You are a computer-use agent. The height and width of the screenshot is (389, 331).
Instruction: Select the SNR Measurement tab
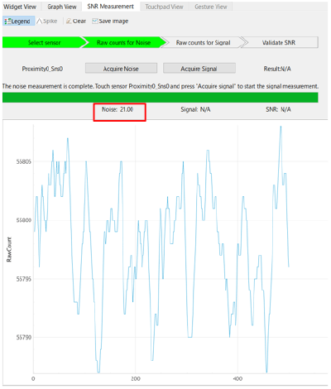pyautogui.click(x=111, y=6)
